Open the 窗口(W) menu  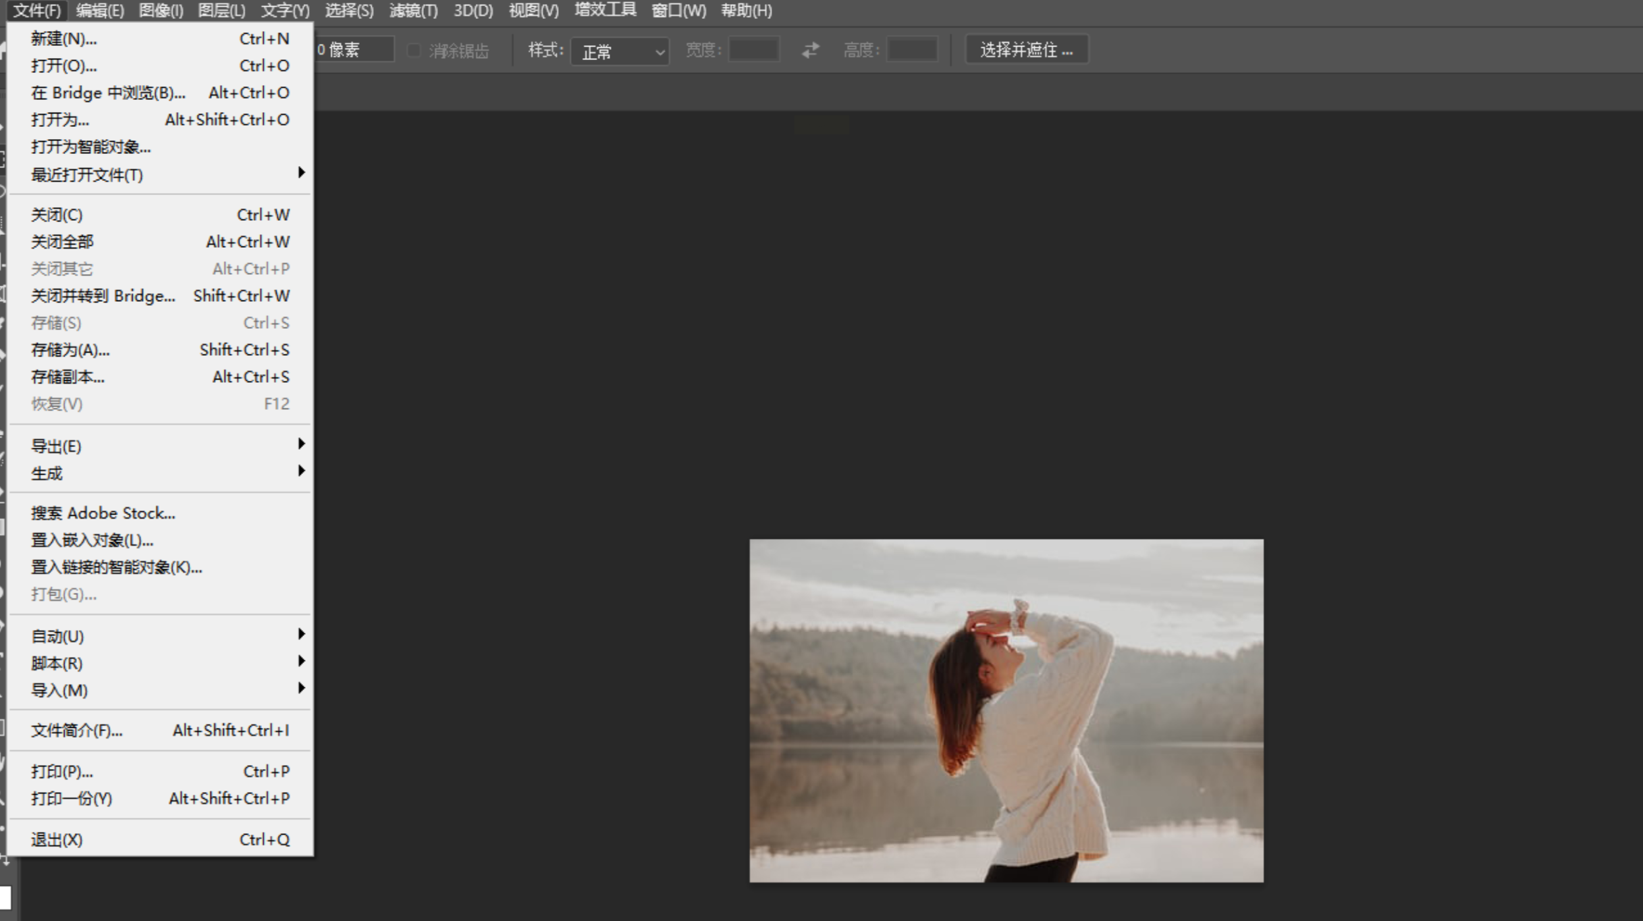678,10
